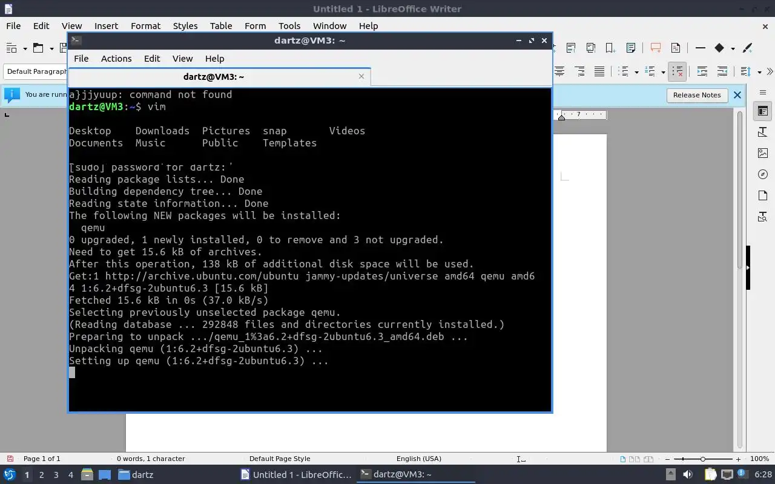Image resolution: width=775 pixels, height=484 pixels.
Task: Open terminal Help menu
Action: click(214, 59)
